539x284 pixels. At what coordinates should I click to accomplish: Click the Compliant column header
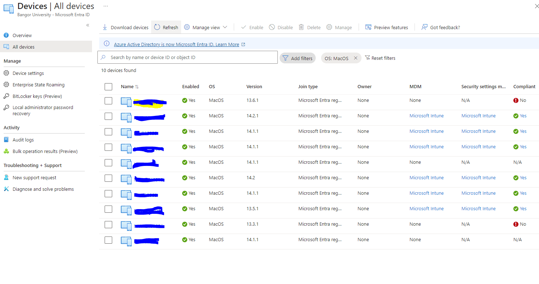tap(524, 86)
